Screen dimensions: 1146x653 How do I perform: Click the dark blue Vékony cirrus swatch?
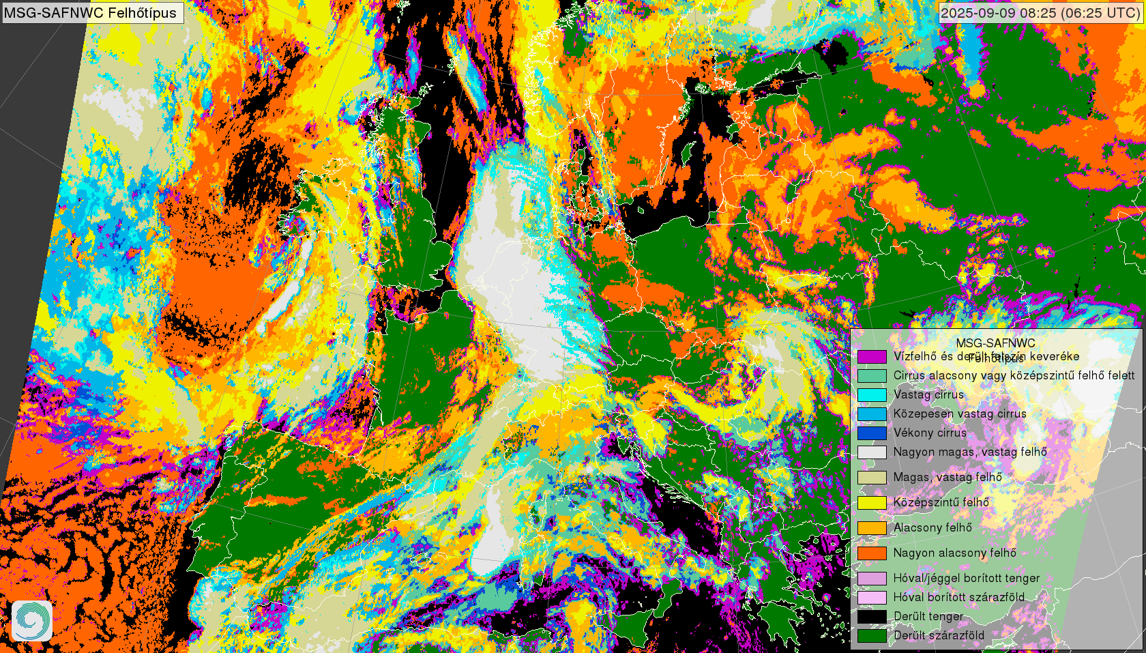(x=872, y=433)
